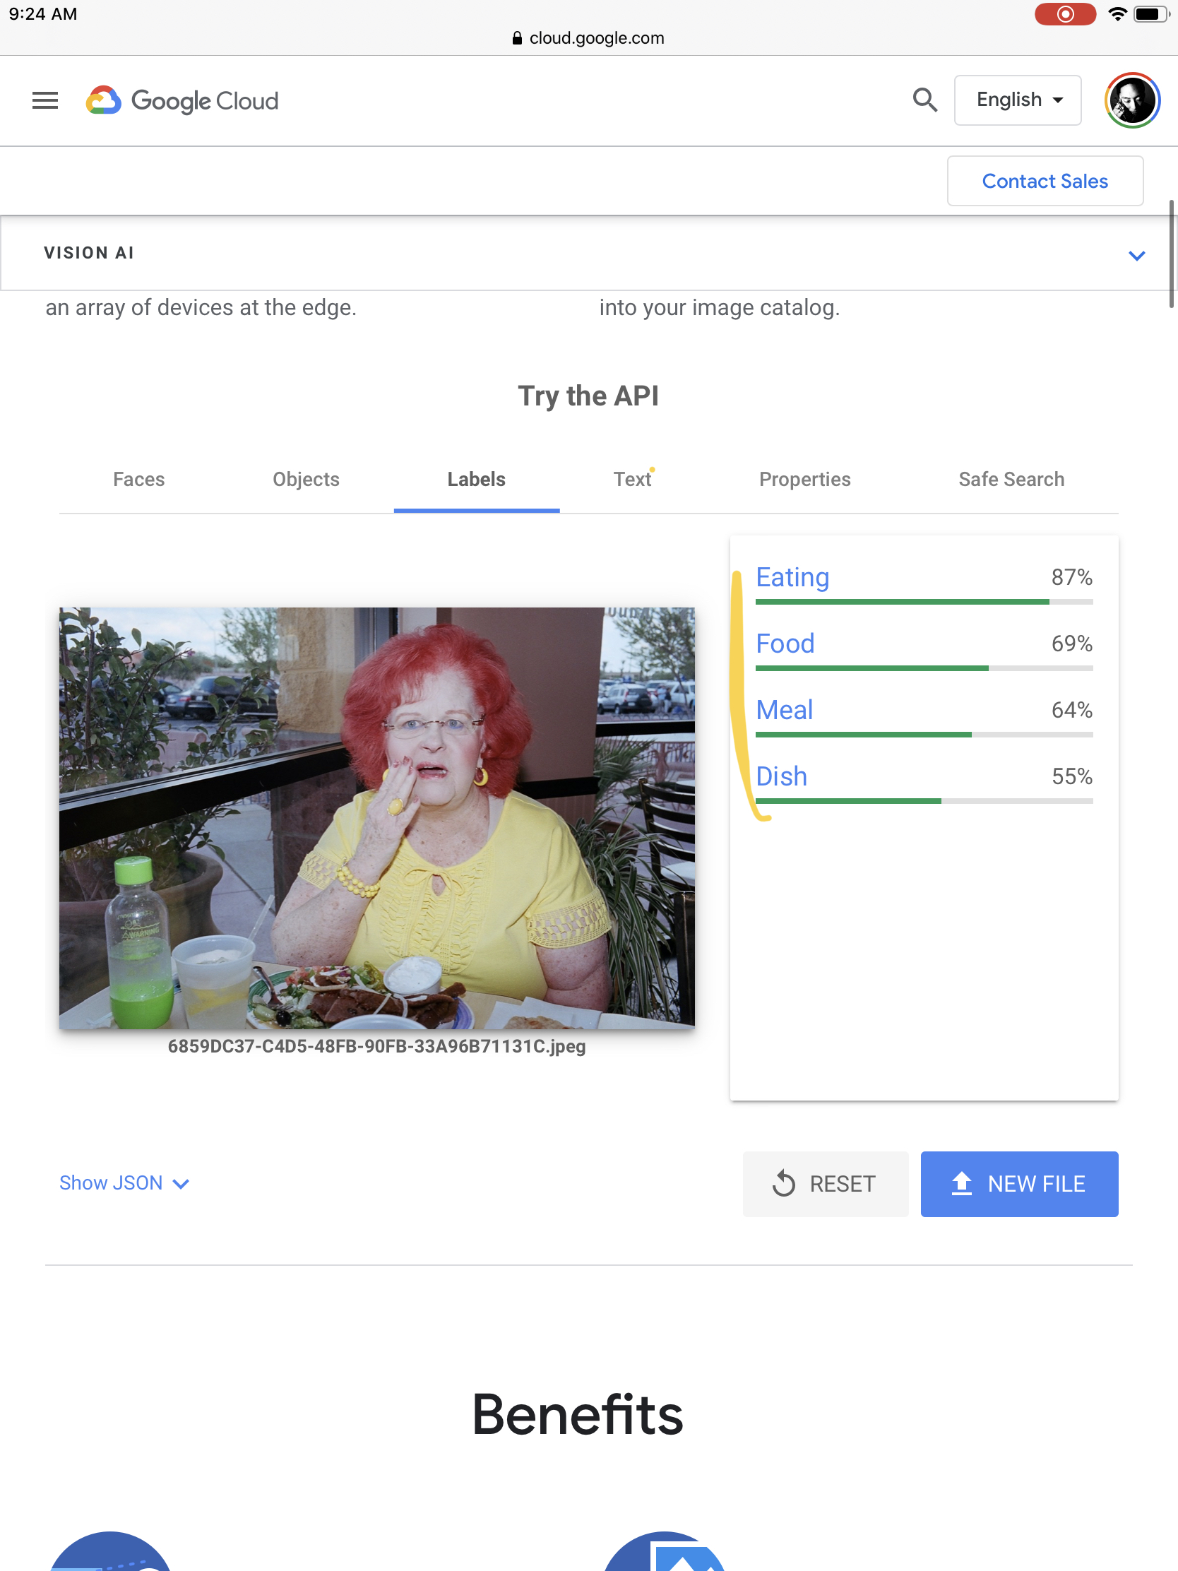Click the Meal 64% confidence bar

924,735
